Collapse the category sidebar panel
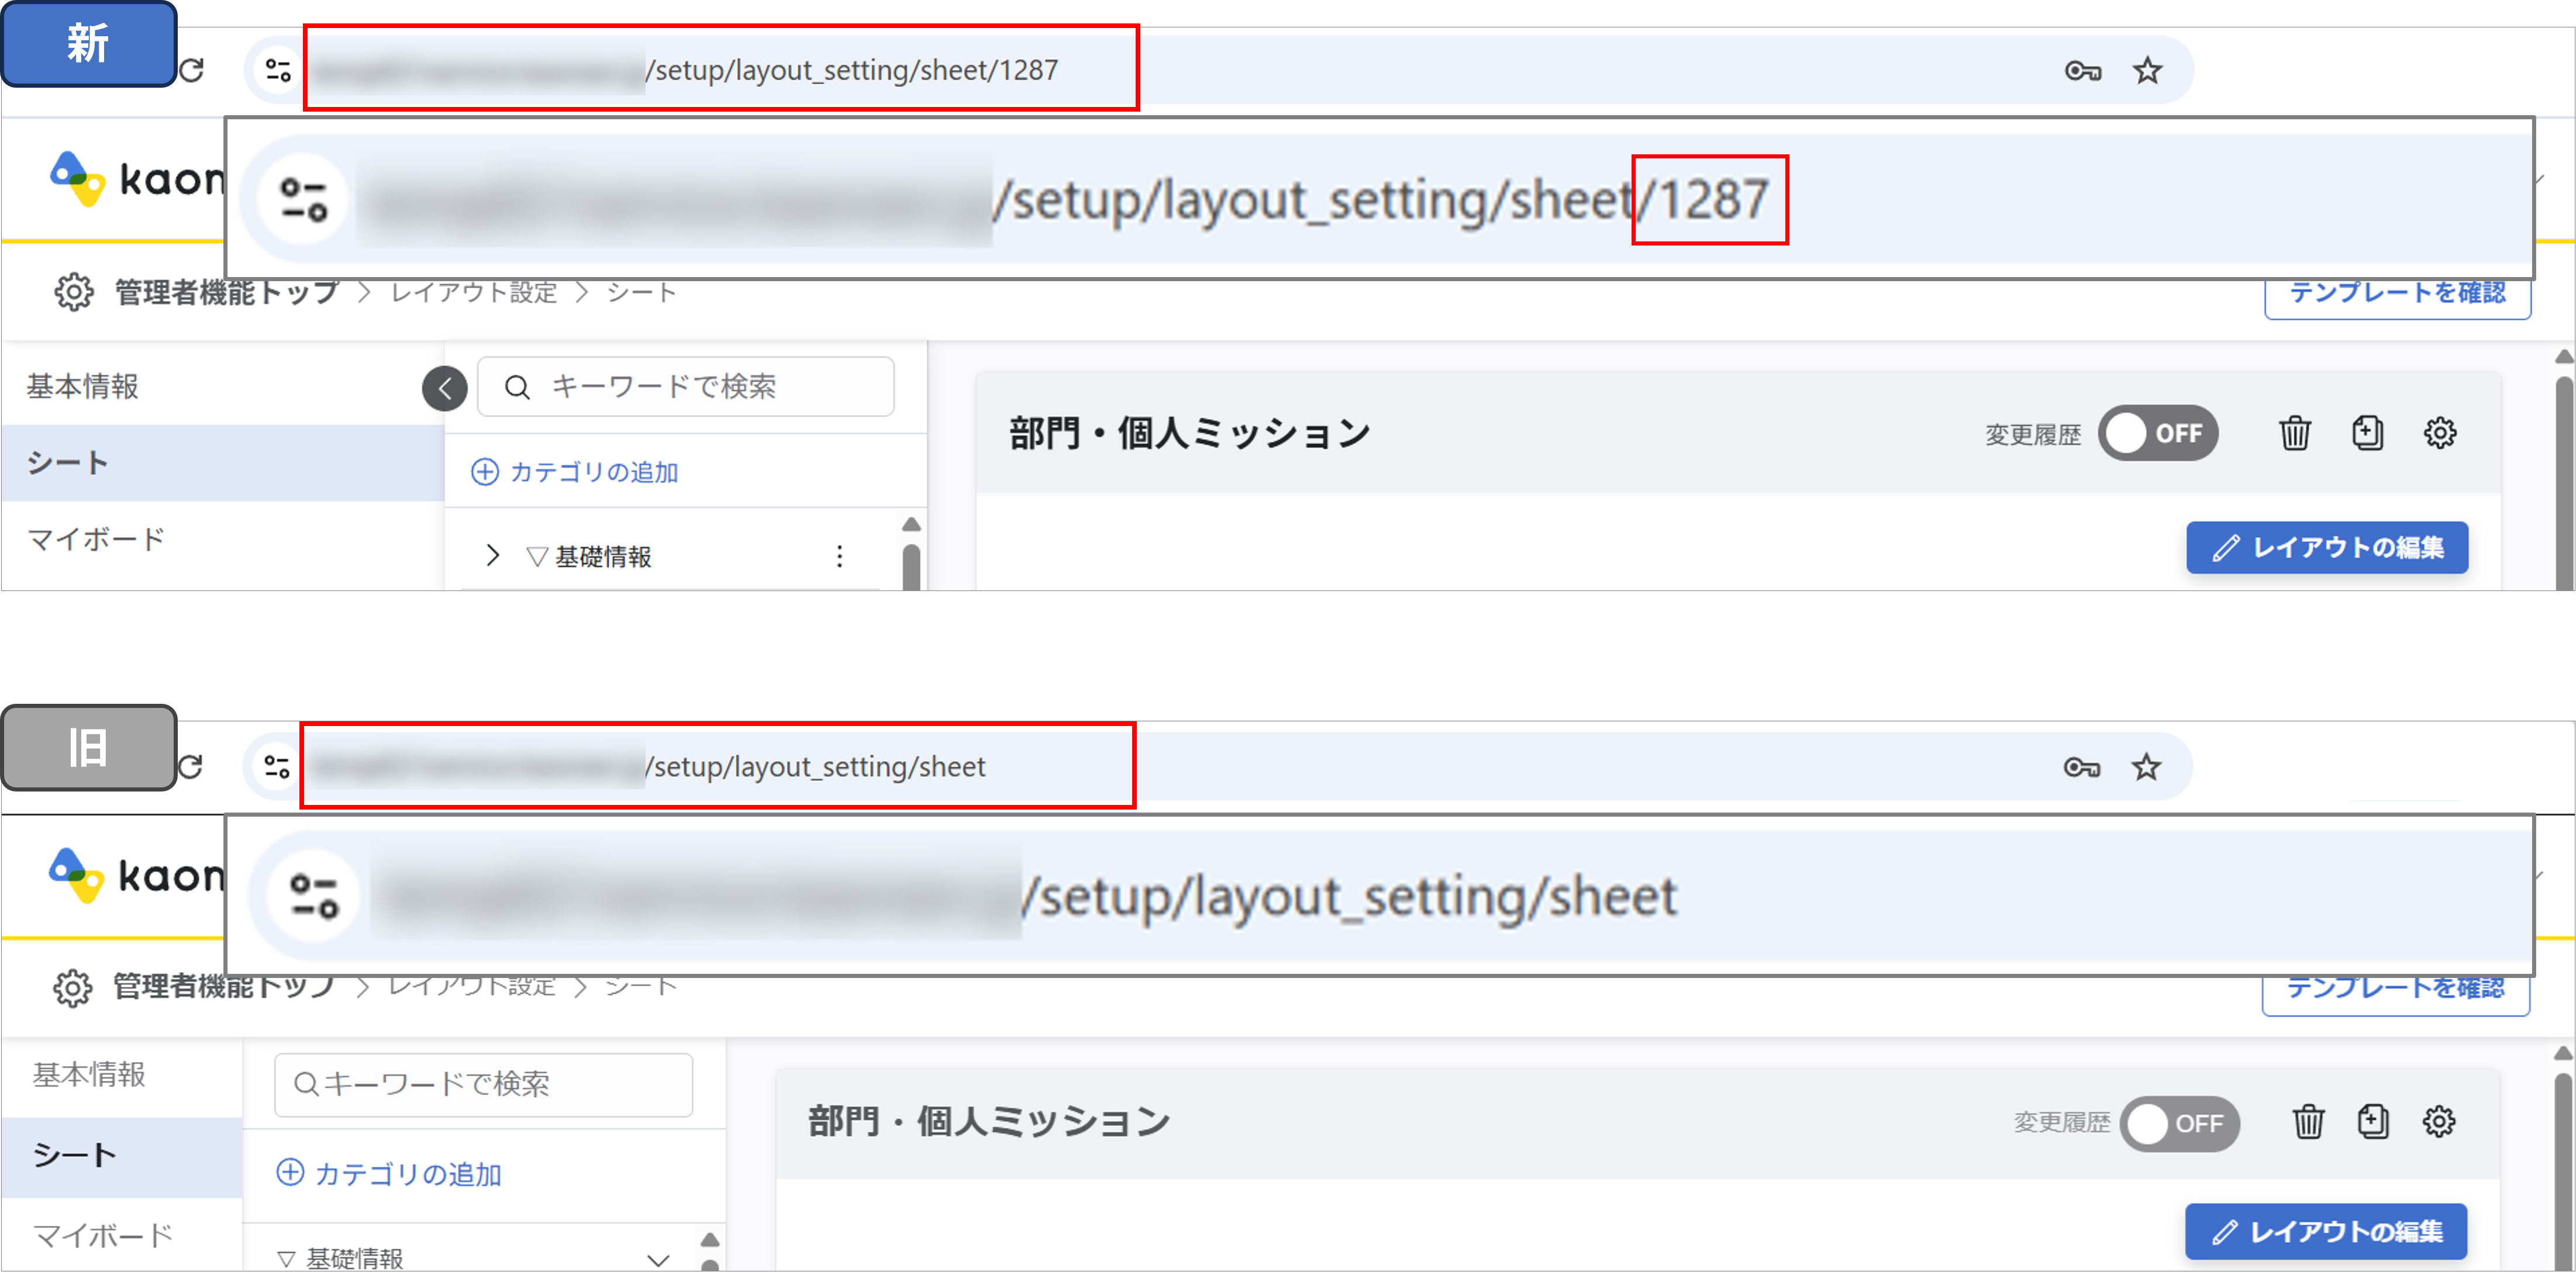 pyautogui.click(x=444, y=389)
